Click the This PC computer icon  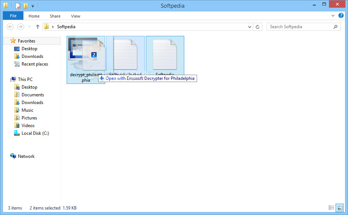click(x=13, y=79)
